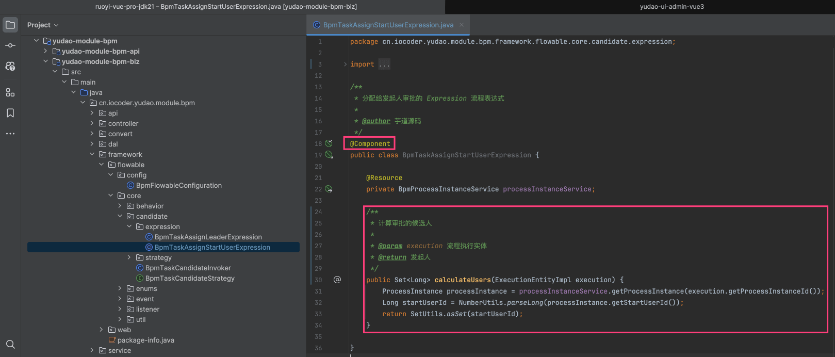Open the Commit tool window icon
Screen dimensions: 835x357
click(10, 45)
